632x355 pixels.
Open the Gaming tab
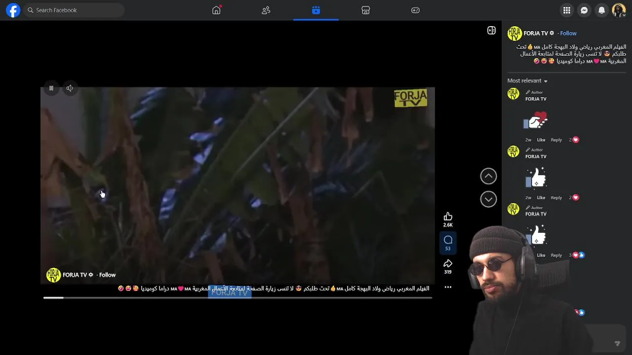pyautogui.click(x=416, y=10)
